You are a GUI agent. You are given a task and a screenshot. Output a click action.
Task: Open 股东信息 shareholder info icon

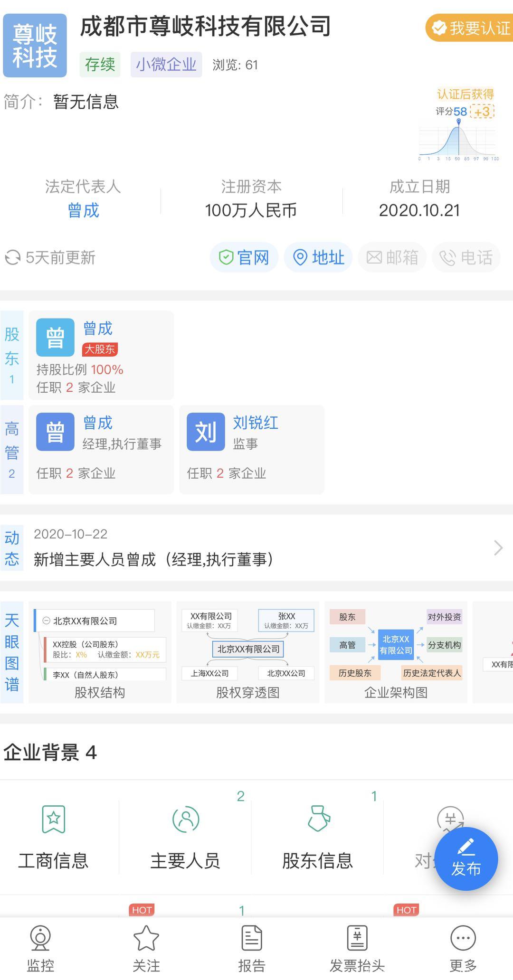pos(318,820)
